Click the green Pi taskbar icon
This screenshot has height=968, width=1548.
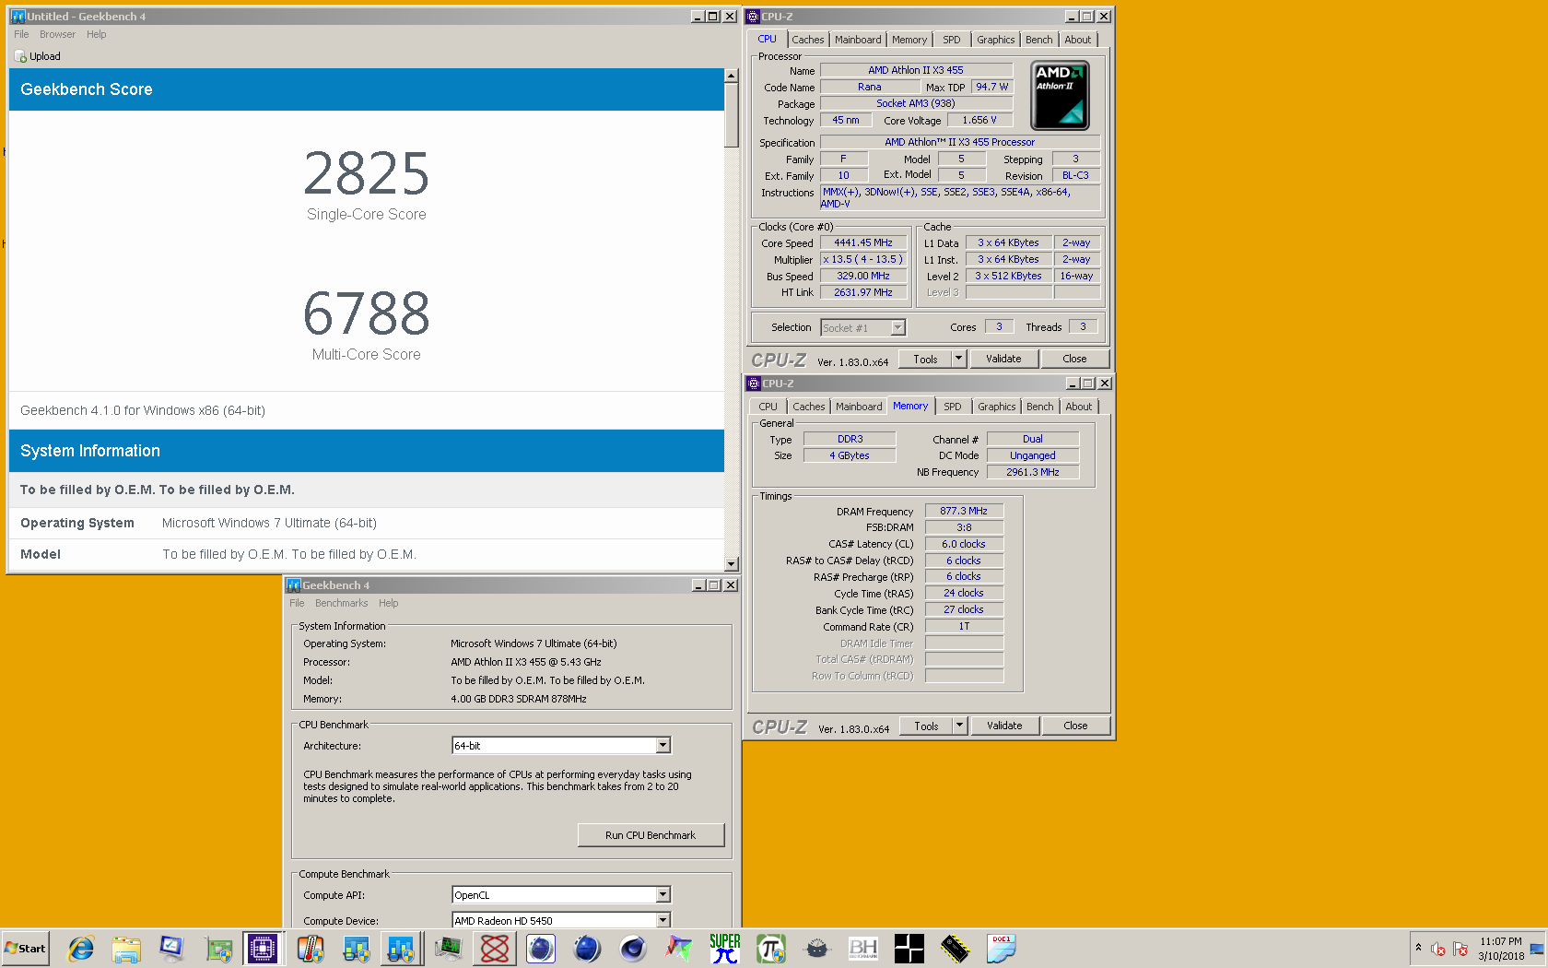click(771, 949)
